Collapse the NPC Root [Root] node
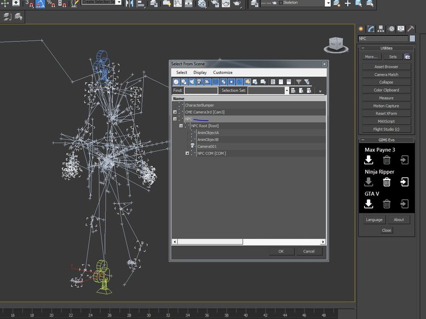The image size is (426, 319). coord(181,126)
